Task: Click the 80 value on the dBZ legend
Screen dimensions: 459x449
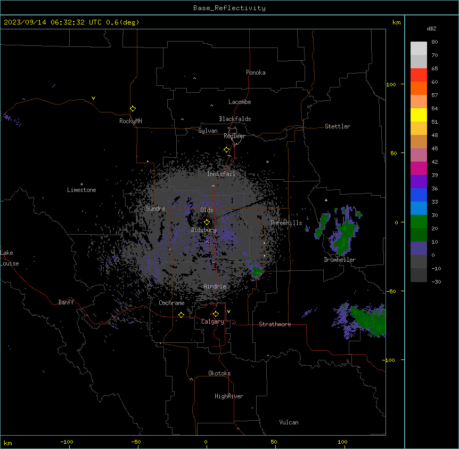Action: (x=435, y=42)
